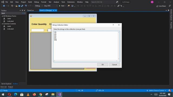Click Cancel in String Collection Editor
Viewport: 173px width, 97px height.
coord(114,65)
